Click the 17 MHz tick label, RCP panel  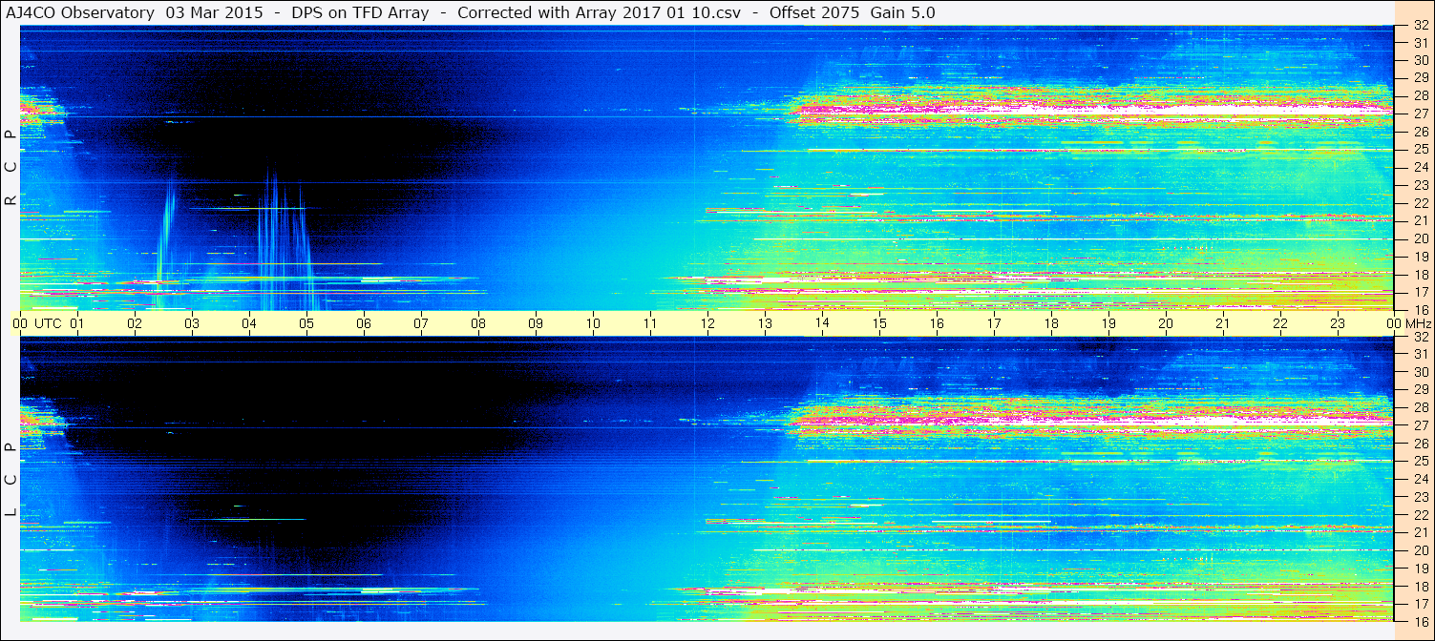1420,292
